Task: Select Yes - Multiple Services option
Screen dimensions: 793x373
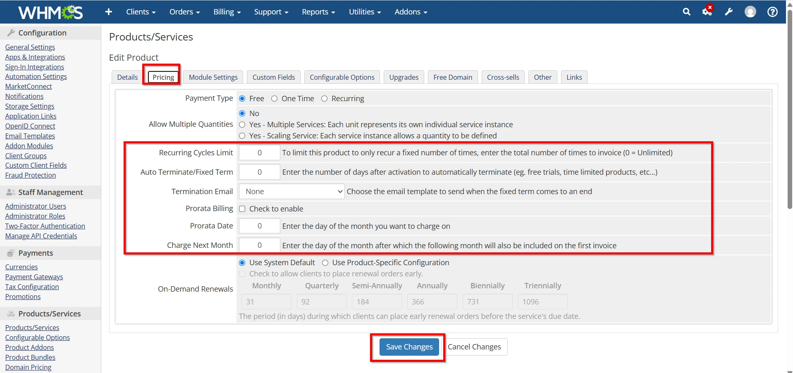Action: (x=242, y=125)
